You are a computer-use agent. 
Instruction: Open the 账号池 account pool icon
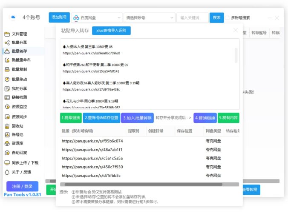click(x=7, y=135)
